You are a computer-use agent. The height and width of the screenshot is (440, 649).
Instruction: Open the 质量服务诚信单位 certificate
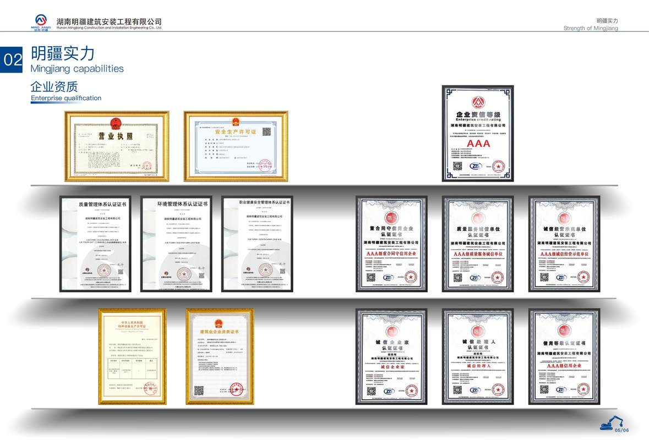(478, 244)
